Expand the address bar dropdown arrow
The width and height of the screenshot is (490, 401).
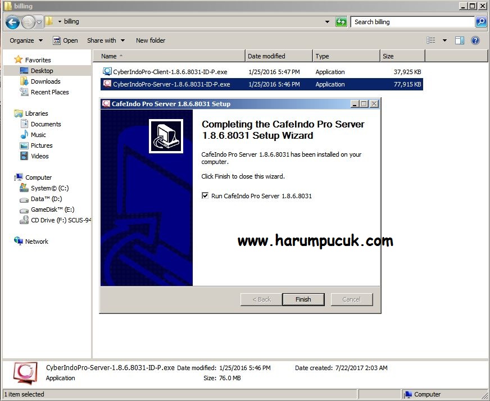pyautogui.click(x=326, y=21)
